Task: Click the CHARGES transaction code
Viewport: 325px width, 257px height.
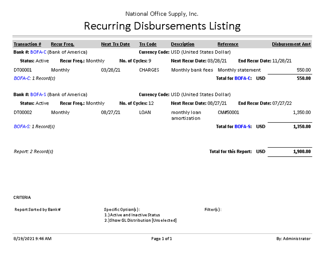Action: (149, 70)
